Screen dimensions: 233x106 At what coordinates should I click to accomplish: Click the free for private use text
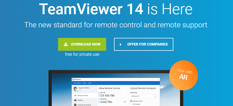pyautogui.click(x=82, y=54)
